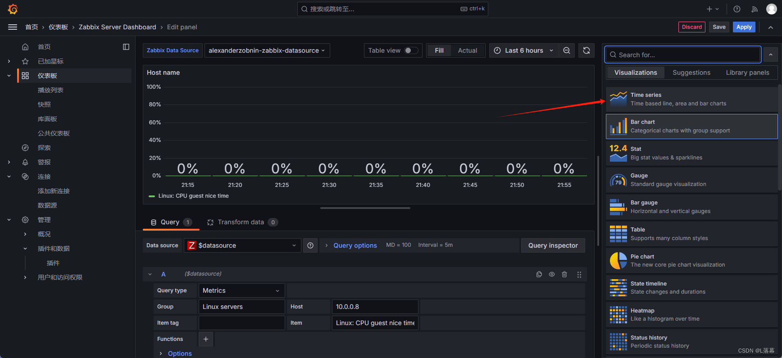Open 已加星标 in the sidebar

click(50, 61)
